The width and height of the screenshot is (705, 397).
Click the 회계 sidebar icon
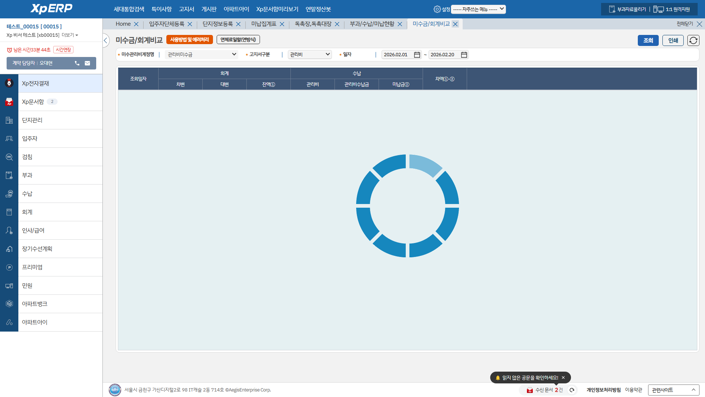(x=9, y=212)
